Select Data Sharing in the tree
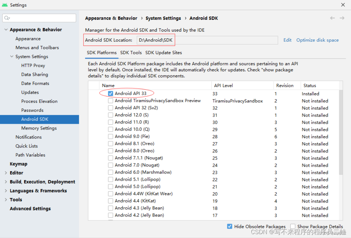Screen dimensions: 351x238 [x=35, y=75]
